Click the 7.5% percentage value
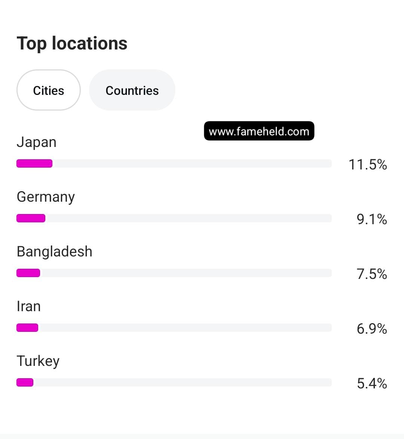Screen dimensions: 404x439 click(371, 274)
